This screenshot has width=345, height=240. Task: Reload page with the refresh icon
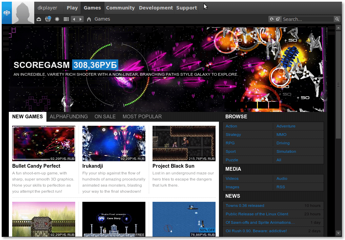point(272,19)
